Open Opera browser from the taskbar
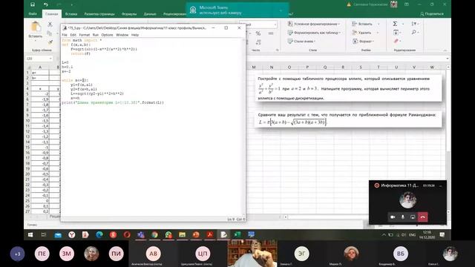 point(127,234)
